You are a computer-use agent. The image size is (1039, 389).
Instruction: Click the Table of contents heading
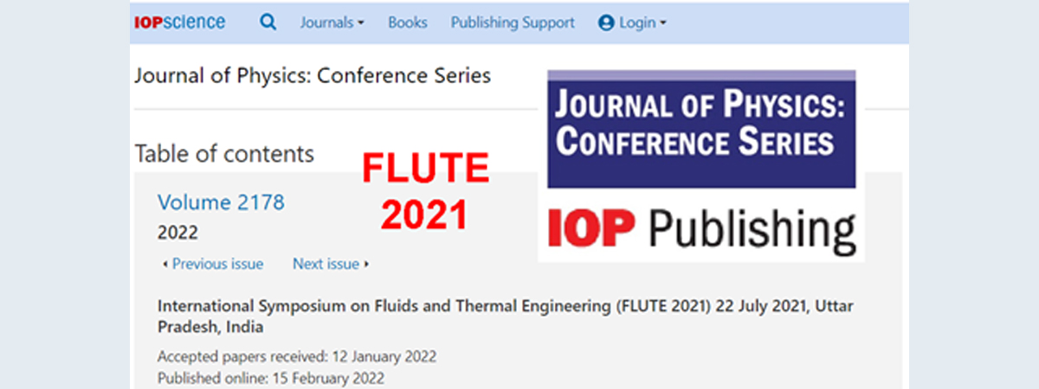(224, 154)
